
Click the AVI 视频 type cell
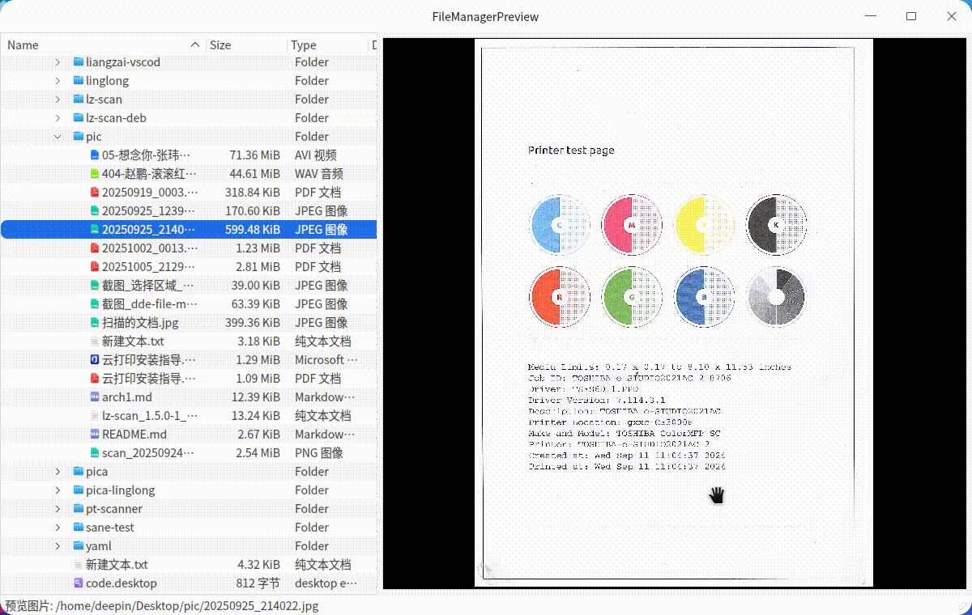[x=316, y=155]
